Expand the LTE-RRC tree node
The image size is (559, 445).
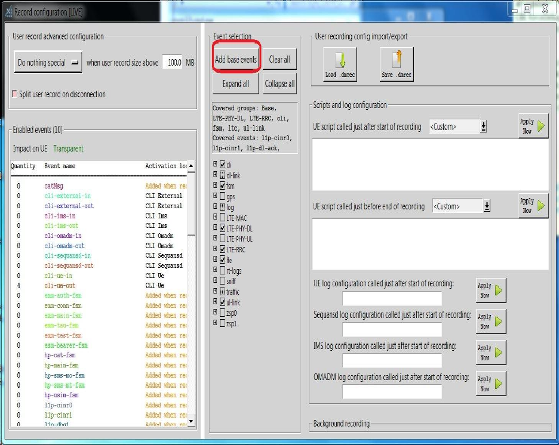pyautogui.click(x=215, y=249)
